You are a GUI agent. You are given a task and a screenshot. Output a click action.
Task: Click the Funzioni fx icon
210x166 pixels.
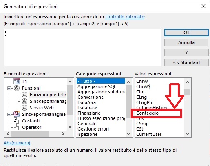click(x=17, y=88)
